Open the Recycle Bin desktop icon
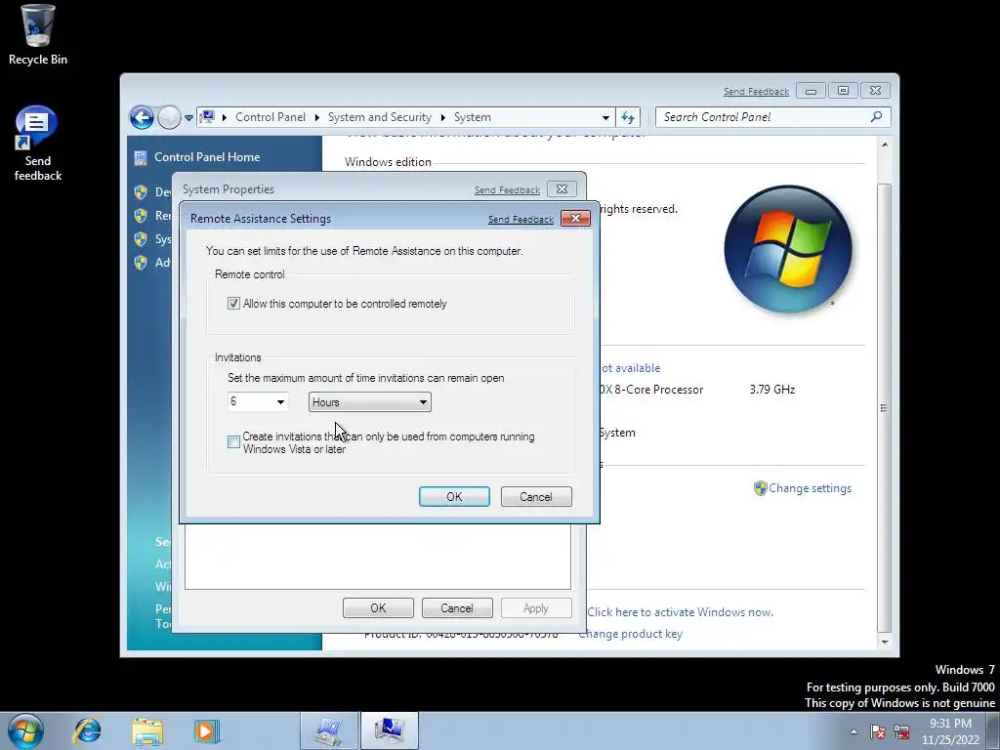This screenshot has width=1000, height=750. point(38,34)
